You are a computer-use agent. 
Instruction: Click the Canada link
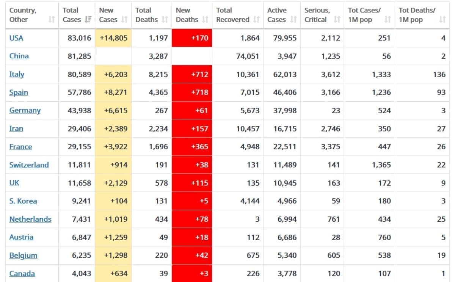(22, 273)
